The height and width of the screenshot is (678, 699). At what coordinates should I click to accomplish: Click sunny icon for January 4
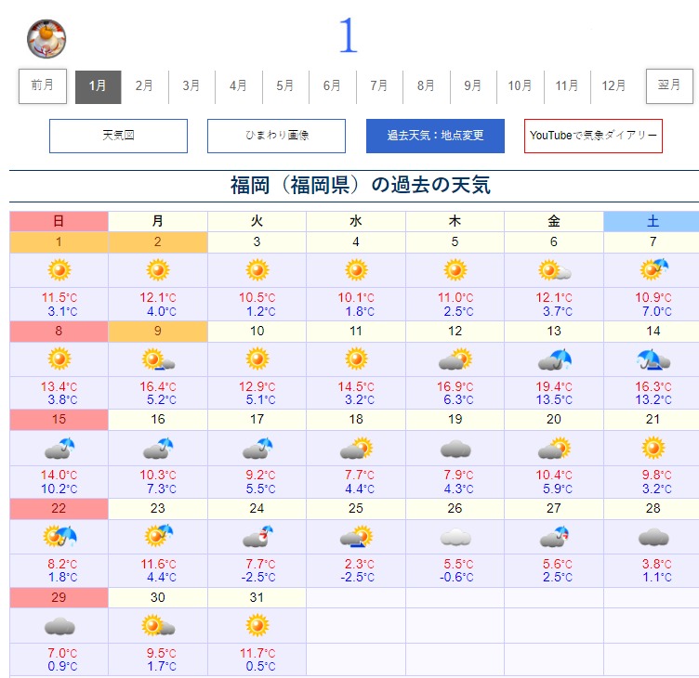[x=356, y=270]
